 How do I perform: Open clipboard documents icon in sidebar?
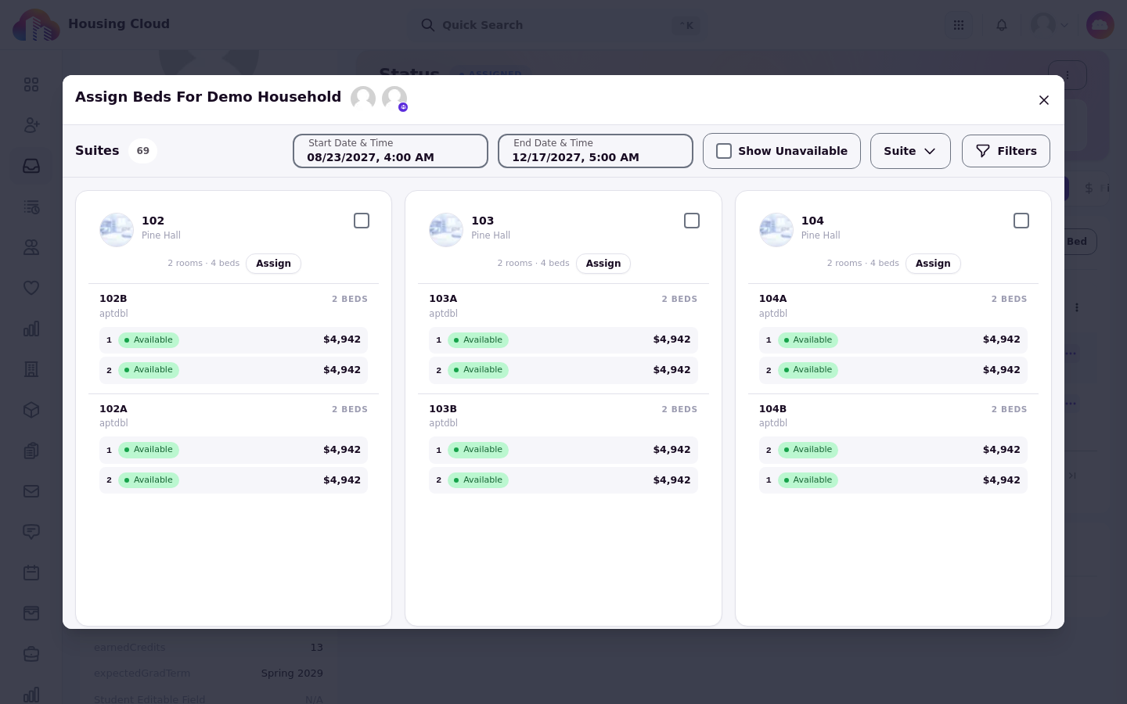(x=31, y=451)
